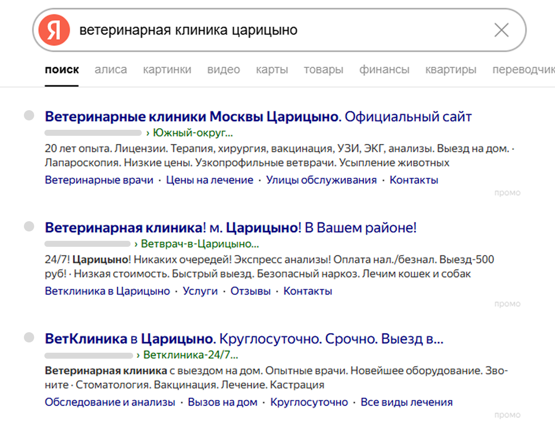Click 'промо' label under the first result
The width and height of the screenshot is (555, 427).
(508, 193)
